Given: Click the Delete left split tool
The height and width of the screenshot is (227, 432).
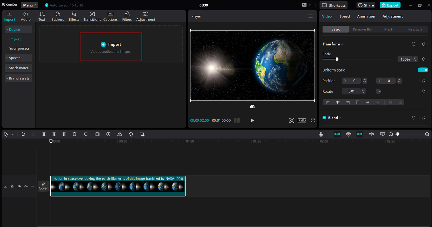Looking at the screenshot, I should click(54, 134).
